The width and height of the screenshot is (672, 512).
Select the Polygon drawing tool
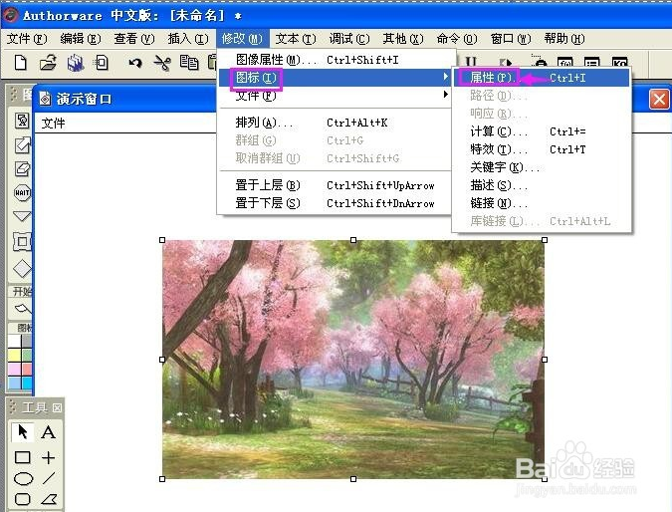click(49, 499)
